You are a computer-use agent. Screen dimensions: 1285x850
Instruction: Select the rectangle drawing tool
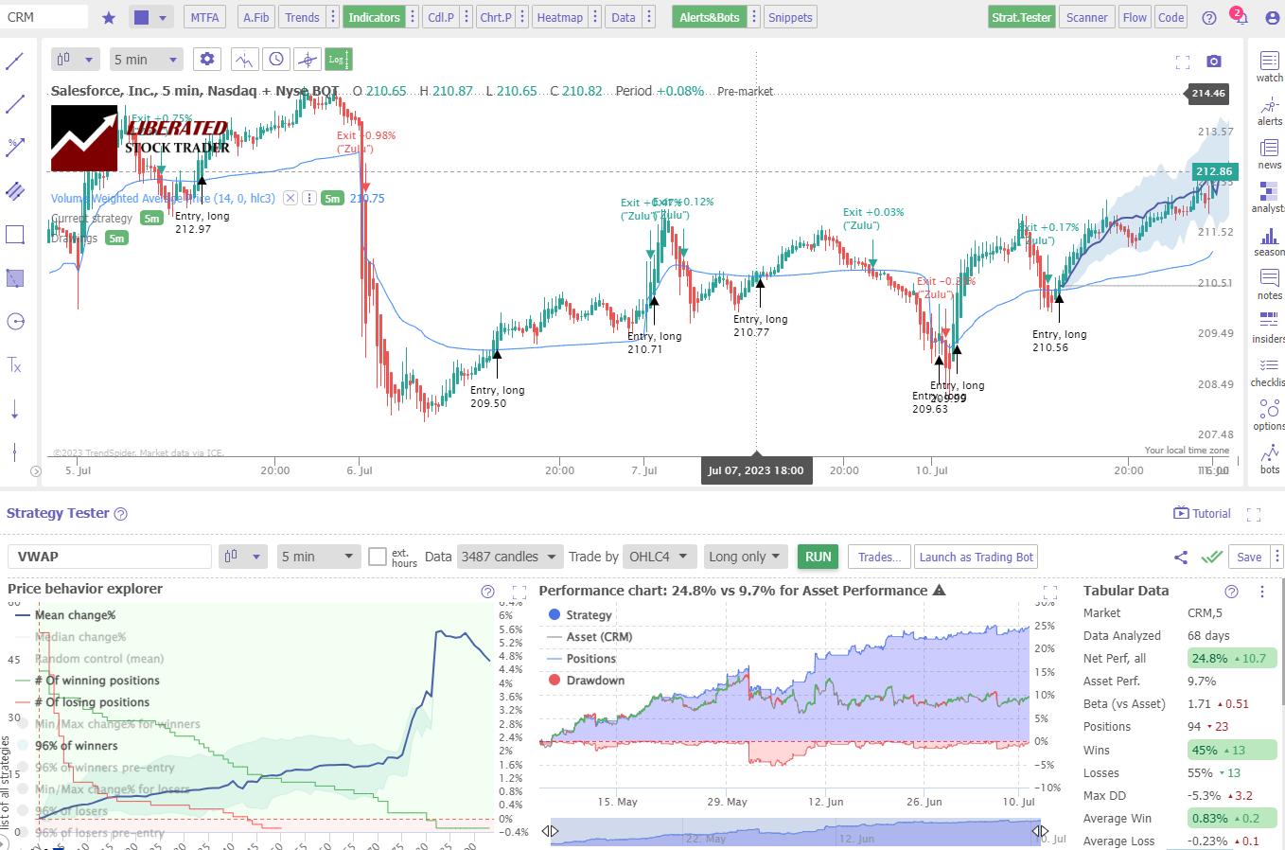15,234
